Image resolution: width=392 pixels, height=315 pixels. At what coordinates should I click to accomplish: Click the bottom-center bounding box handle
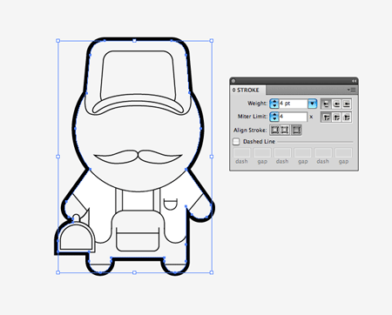click(134, 272)
